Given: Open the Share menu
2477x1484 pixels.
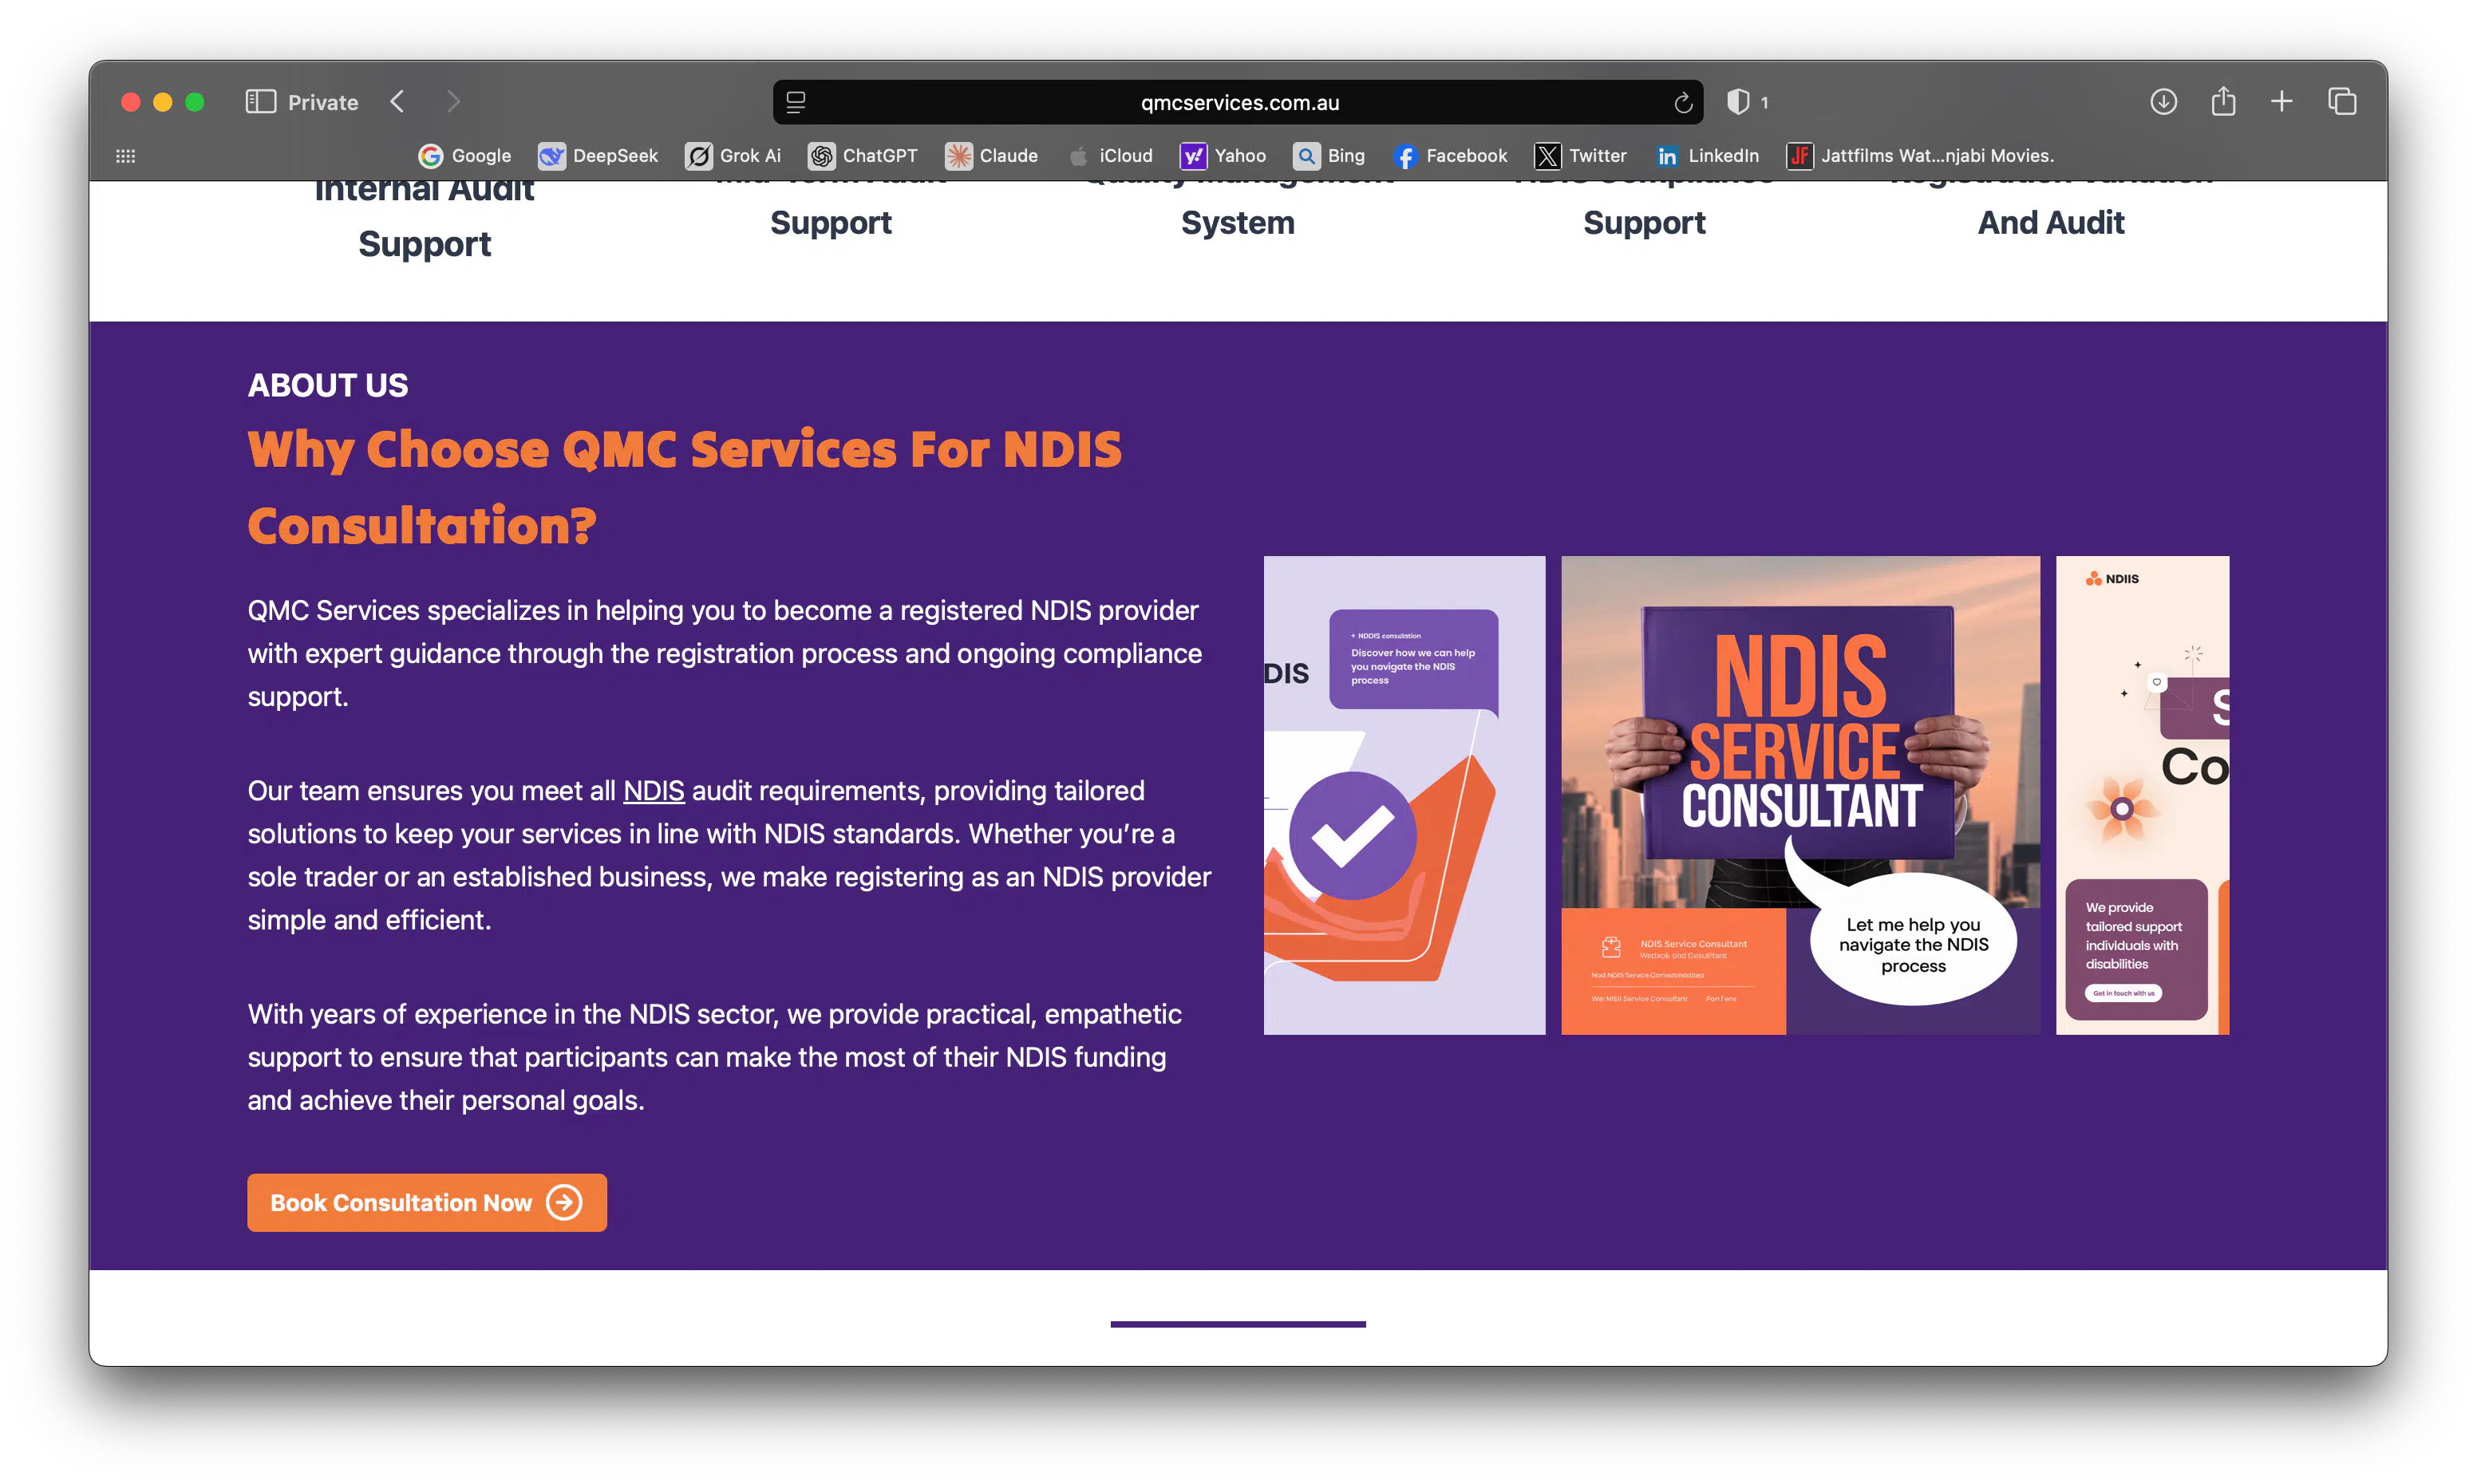Looking at the screenshot, I should click(2223, 101).
